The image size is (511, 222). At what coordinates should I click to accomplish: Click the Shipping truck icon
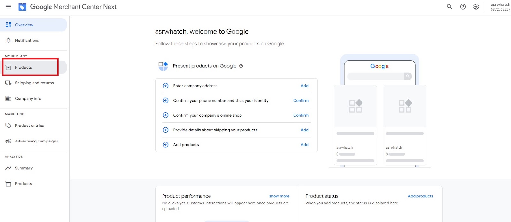9,83
